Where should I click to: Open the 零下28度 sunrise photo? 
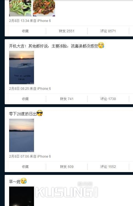(22, 135)
